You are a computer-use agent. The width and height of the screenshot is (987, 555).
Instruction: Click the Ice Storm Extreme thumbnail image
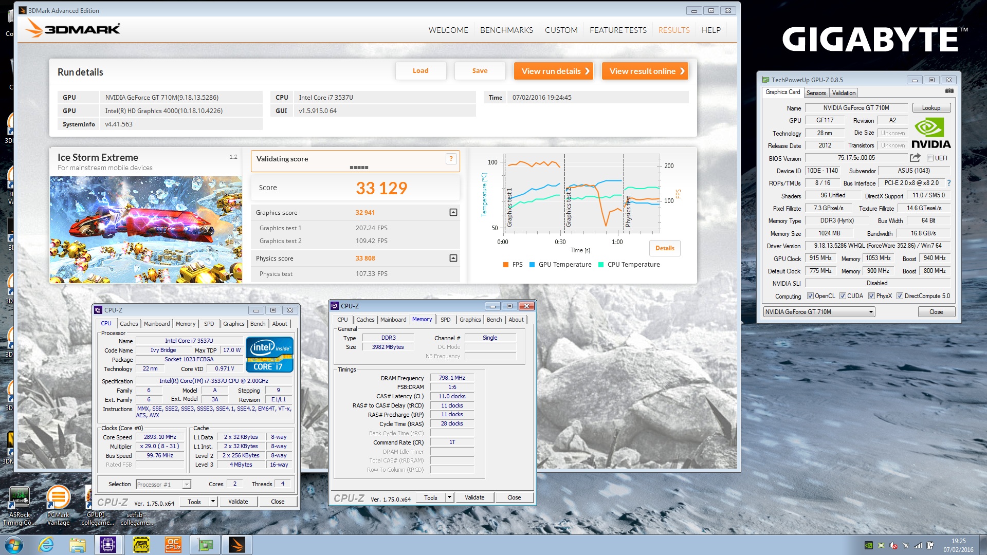(145, 230)
